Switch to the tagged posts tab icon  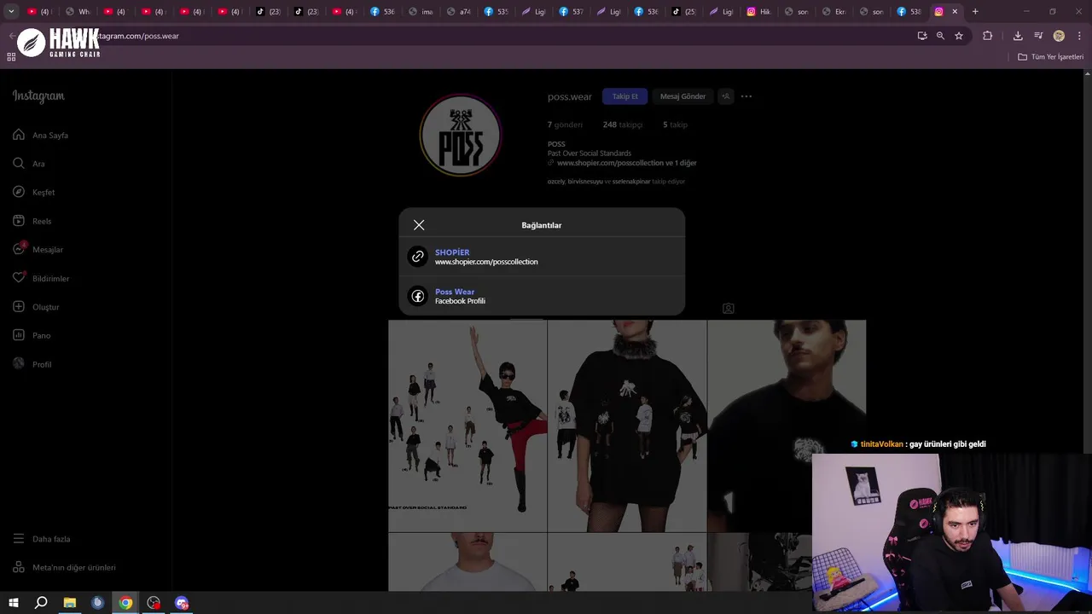pyautogui.click(x=728, y=309)
